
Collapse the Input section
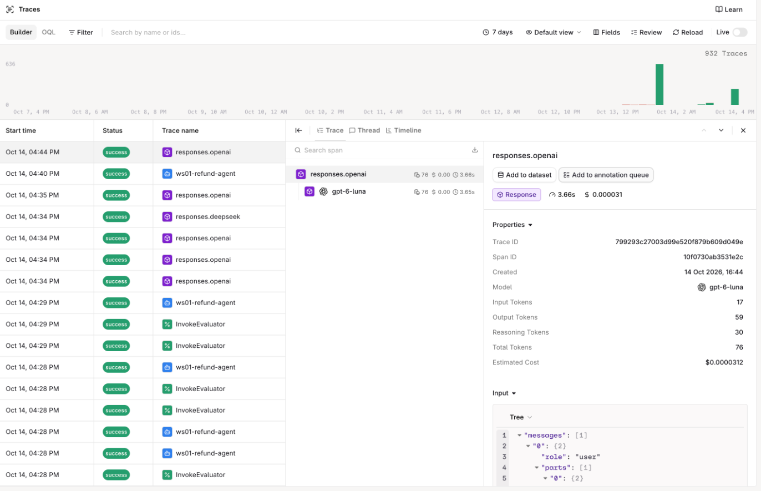point(504,393)
